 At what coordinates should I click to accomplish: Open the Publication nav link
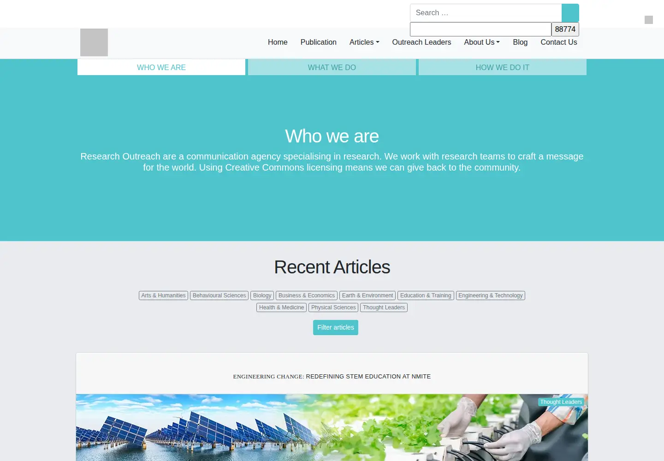(x=319, y=42)
